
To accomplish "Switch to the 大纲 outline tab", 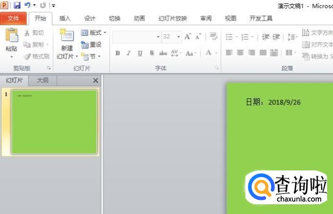I will (43, 80).
